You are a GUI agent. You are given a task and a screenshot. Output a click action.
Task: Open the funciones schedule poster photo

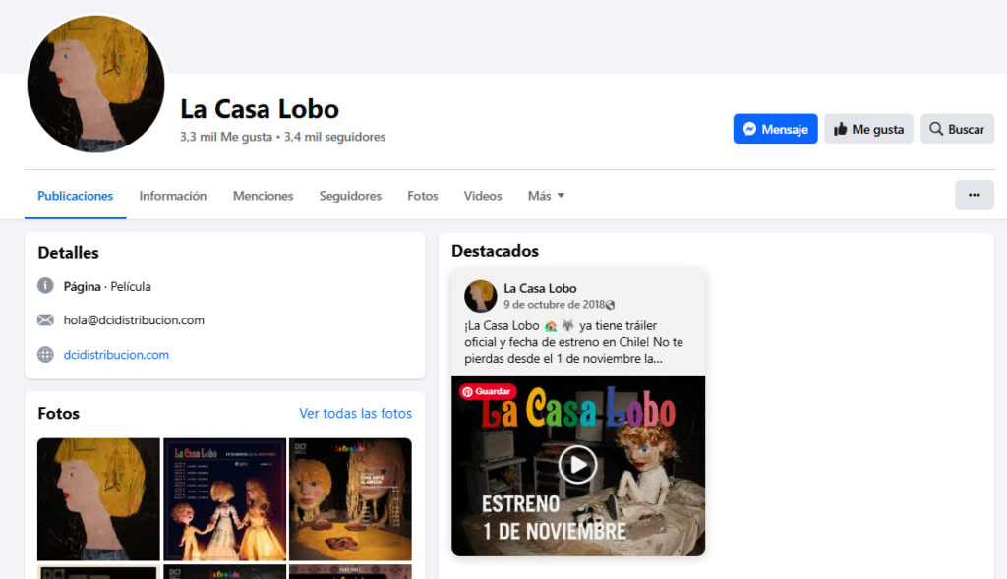pyautogui.click(x=225, y=499)
